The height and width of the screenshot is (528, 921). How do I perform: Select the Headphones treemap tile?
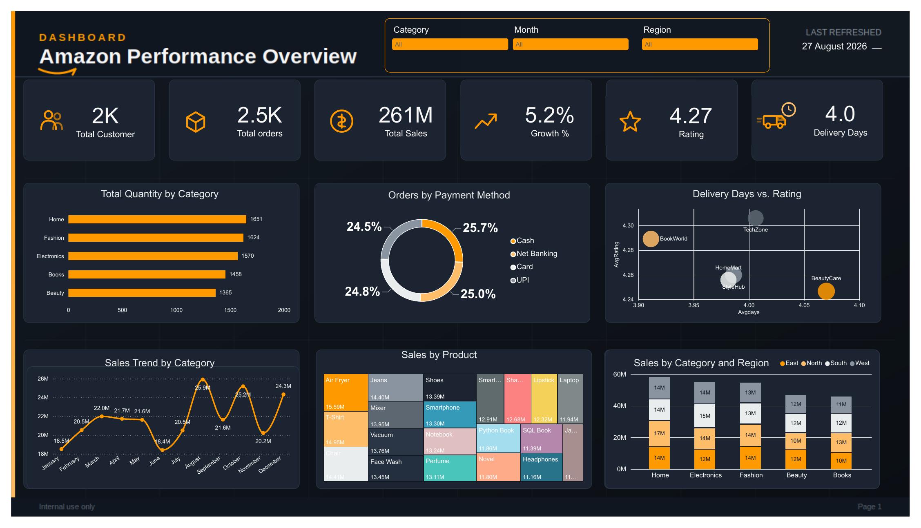click(541, 467)
